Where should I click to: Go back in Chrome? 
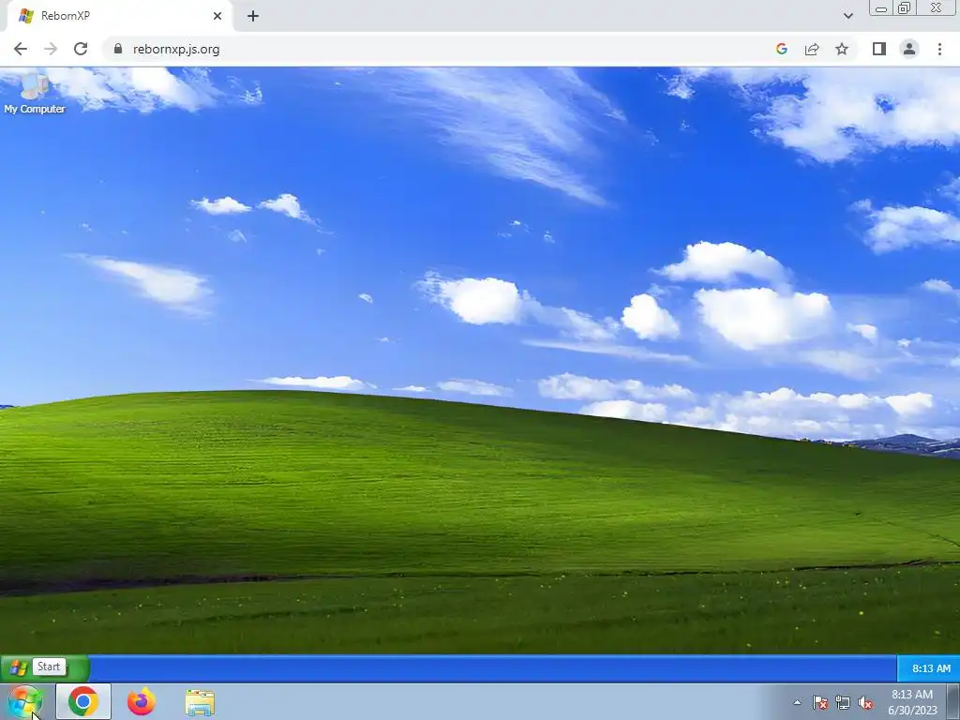click(21, 49)
